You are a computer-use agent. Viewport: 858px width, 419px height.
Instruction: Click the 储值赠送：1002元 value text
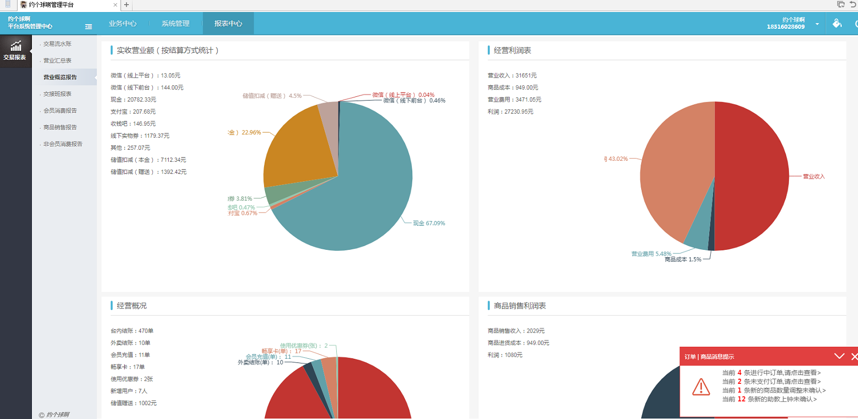tap(134, 403)
